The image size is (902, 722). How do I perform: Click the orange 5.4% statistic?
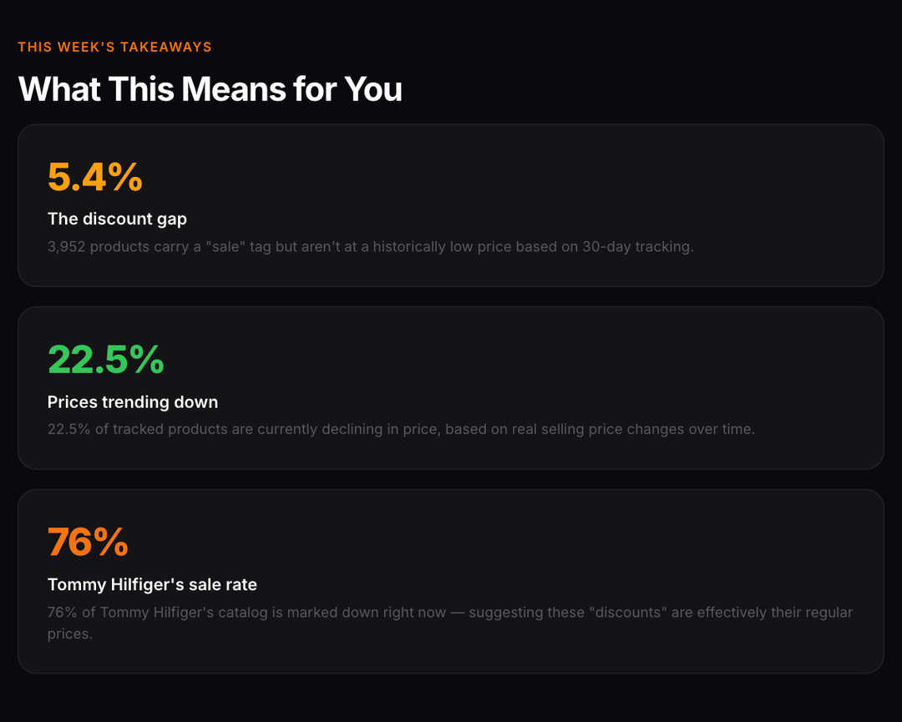click(95, 177)
